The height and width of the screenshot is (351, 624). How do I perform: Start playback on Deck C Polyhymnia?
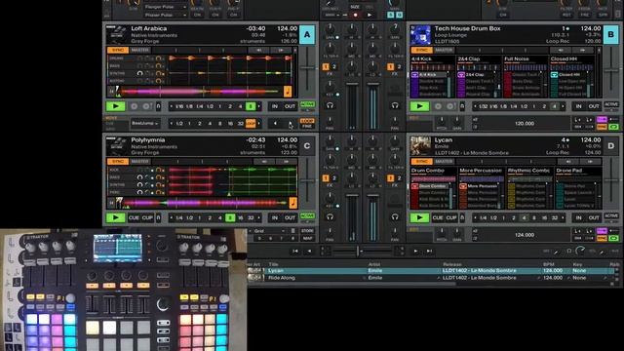pos(115,217)
